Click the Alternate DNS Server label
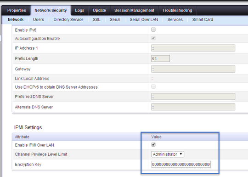Viewport: 248px width, 177px height. tap(34, 107)
